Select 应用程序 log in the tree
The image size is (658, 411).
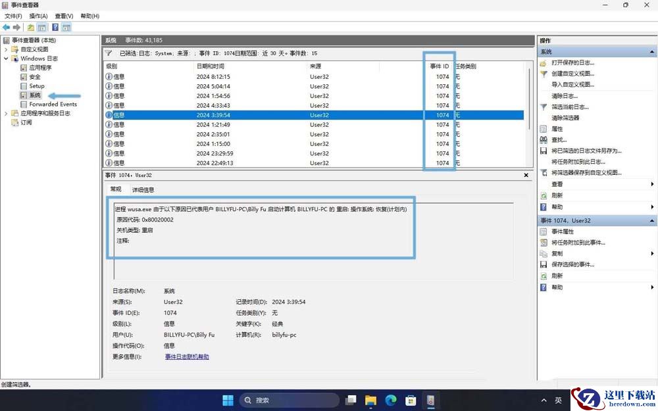[40, 68]
